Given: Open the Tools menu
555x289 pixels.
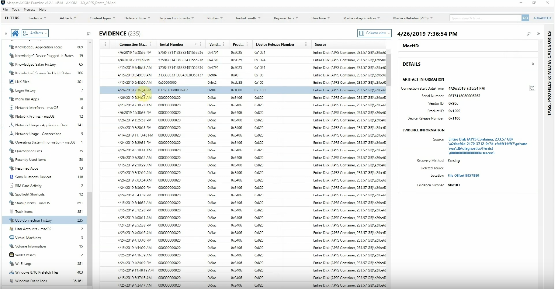Looking at the screenshot, I should coord(16,9).
